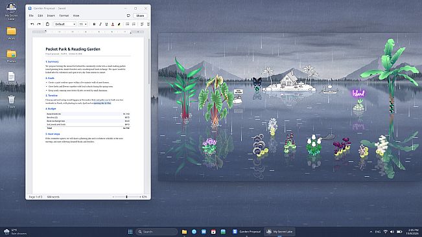Open the View menu
The width and height of the screenshot is (422, 237).
[x=76, y=16]
